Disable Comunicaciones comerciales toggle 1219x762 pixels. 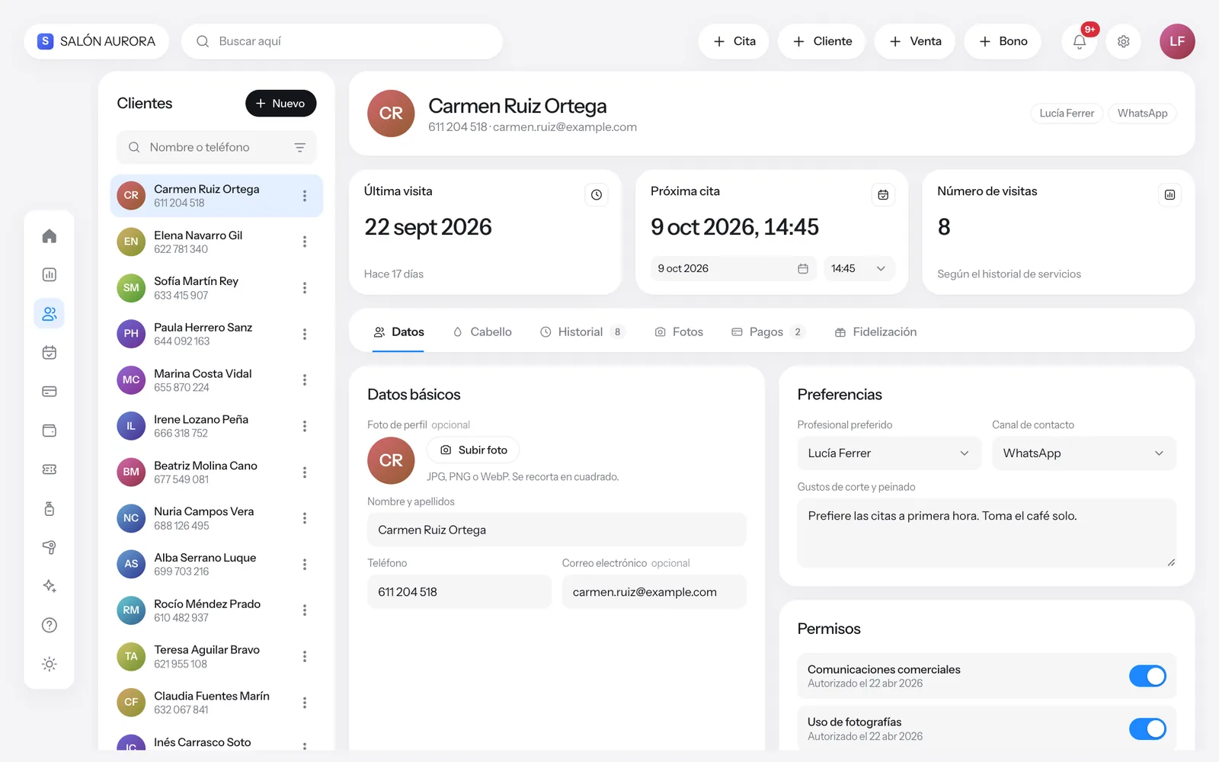pyautogui.click(x=1147, y=676)
